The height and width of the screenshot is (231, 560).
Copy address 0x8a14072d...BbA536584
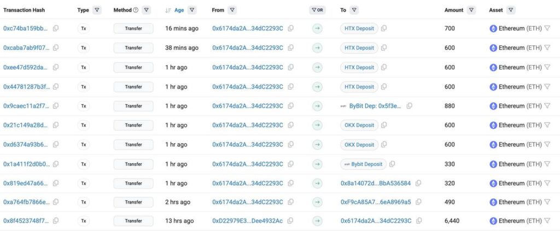(418, 183)
